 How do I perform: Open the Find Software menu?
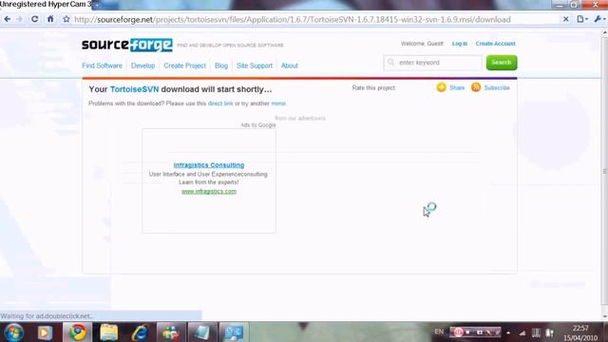(x=102, y=66)
